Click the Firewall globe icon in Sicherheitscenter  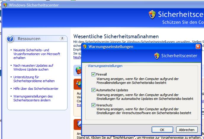click(78, 70)
